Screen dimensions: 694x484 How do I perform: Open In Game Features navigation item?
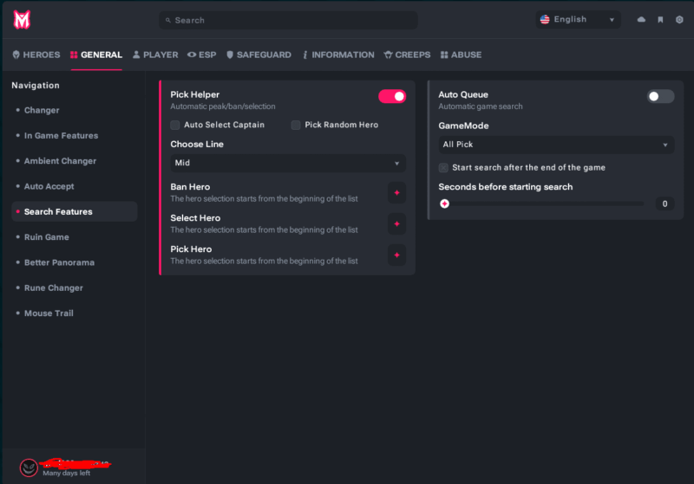click(x=61, y=136)
